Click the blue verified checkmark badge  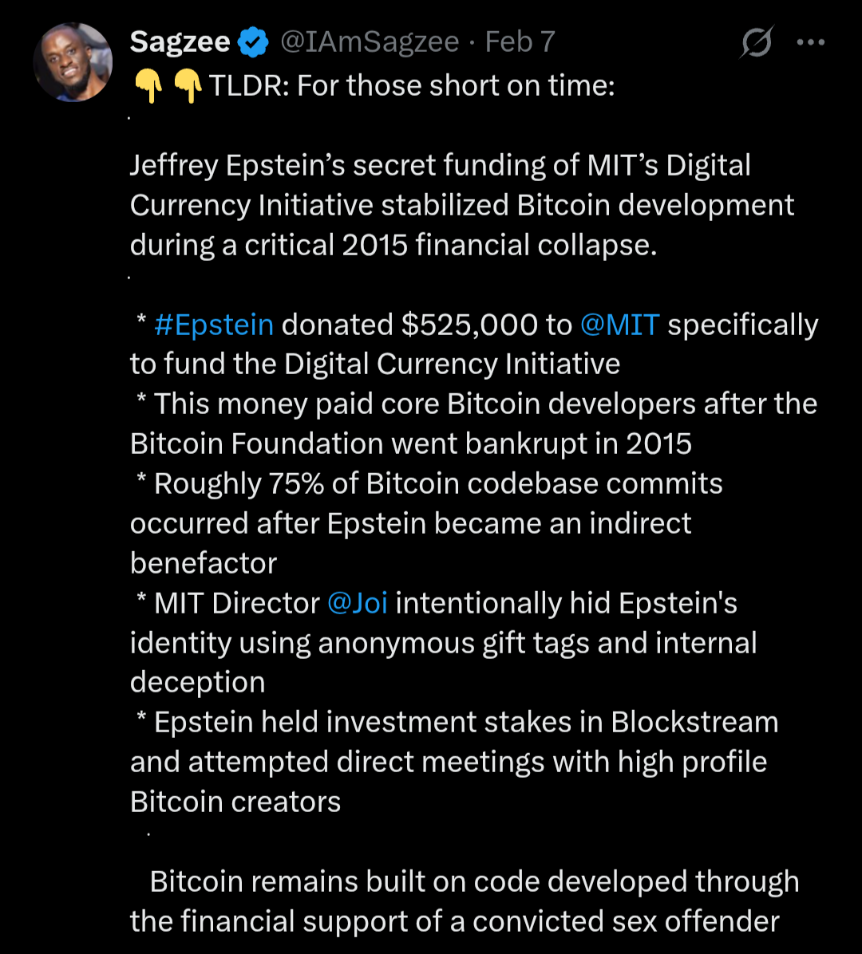tap(254, 42)
